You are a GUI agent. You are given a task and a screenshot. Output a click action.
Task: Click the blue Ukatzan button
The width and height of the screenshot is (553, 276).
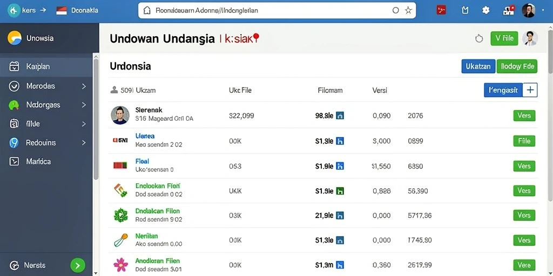click(478, 66)
